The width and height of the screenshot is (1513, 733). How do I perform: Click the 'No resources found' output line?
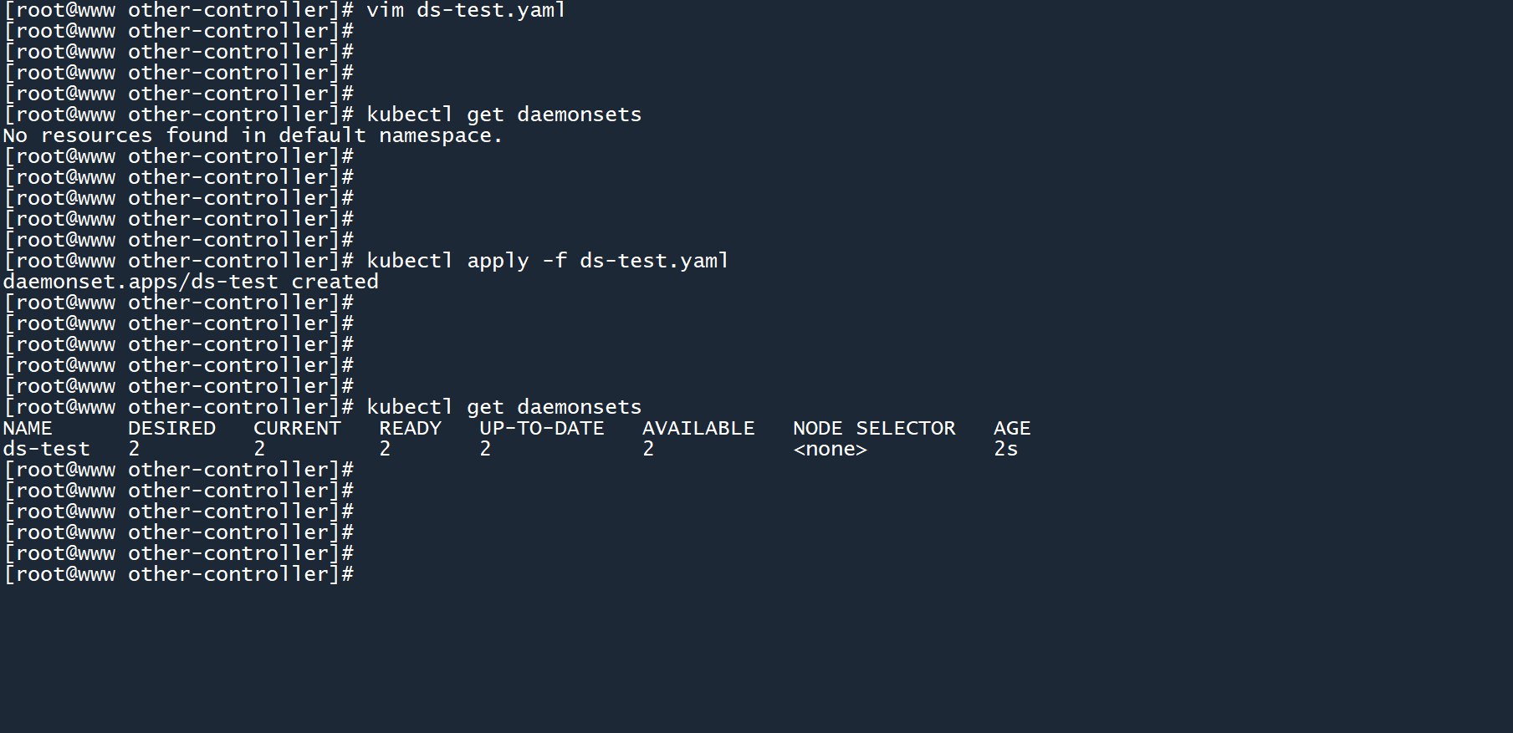click(252, 135)
